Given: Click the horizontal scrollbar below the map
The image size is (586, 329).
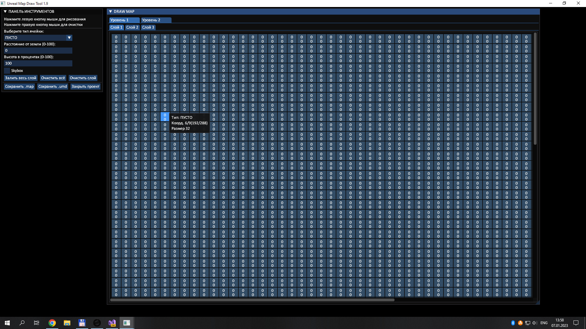Looking at the screenshot, I should click(x=252, y=300).
